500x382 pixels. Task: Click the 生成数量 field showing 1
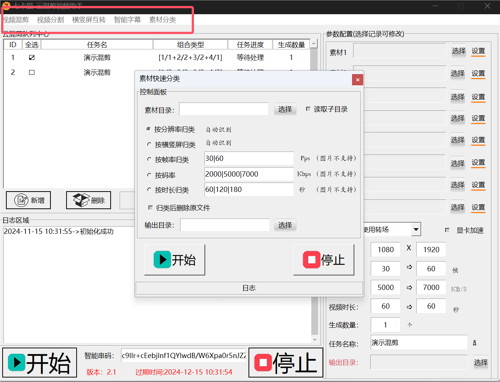(386, 325)
